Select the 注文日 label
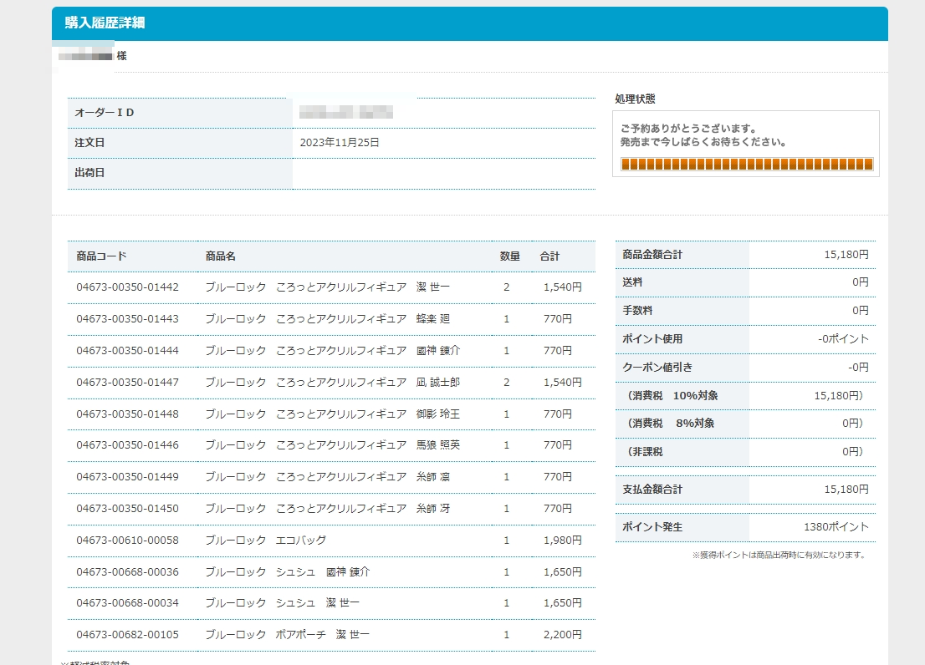The width and height of the screenshot is (925, 665). (89, 143)
